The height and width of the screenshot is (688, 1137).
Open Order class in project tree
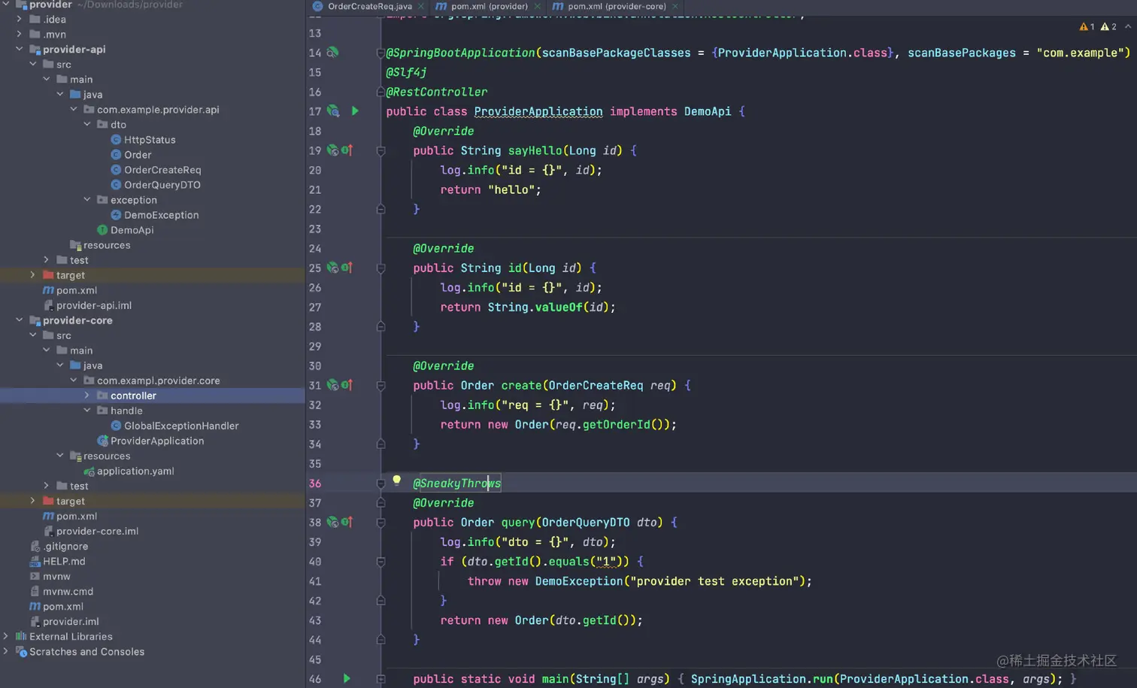(138, 155)
